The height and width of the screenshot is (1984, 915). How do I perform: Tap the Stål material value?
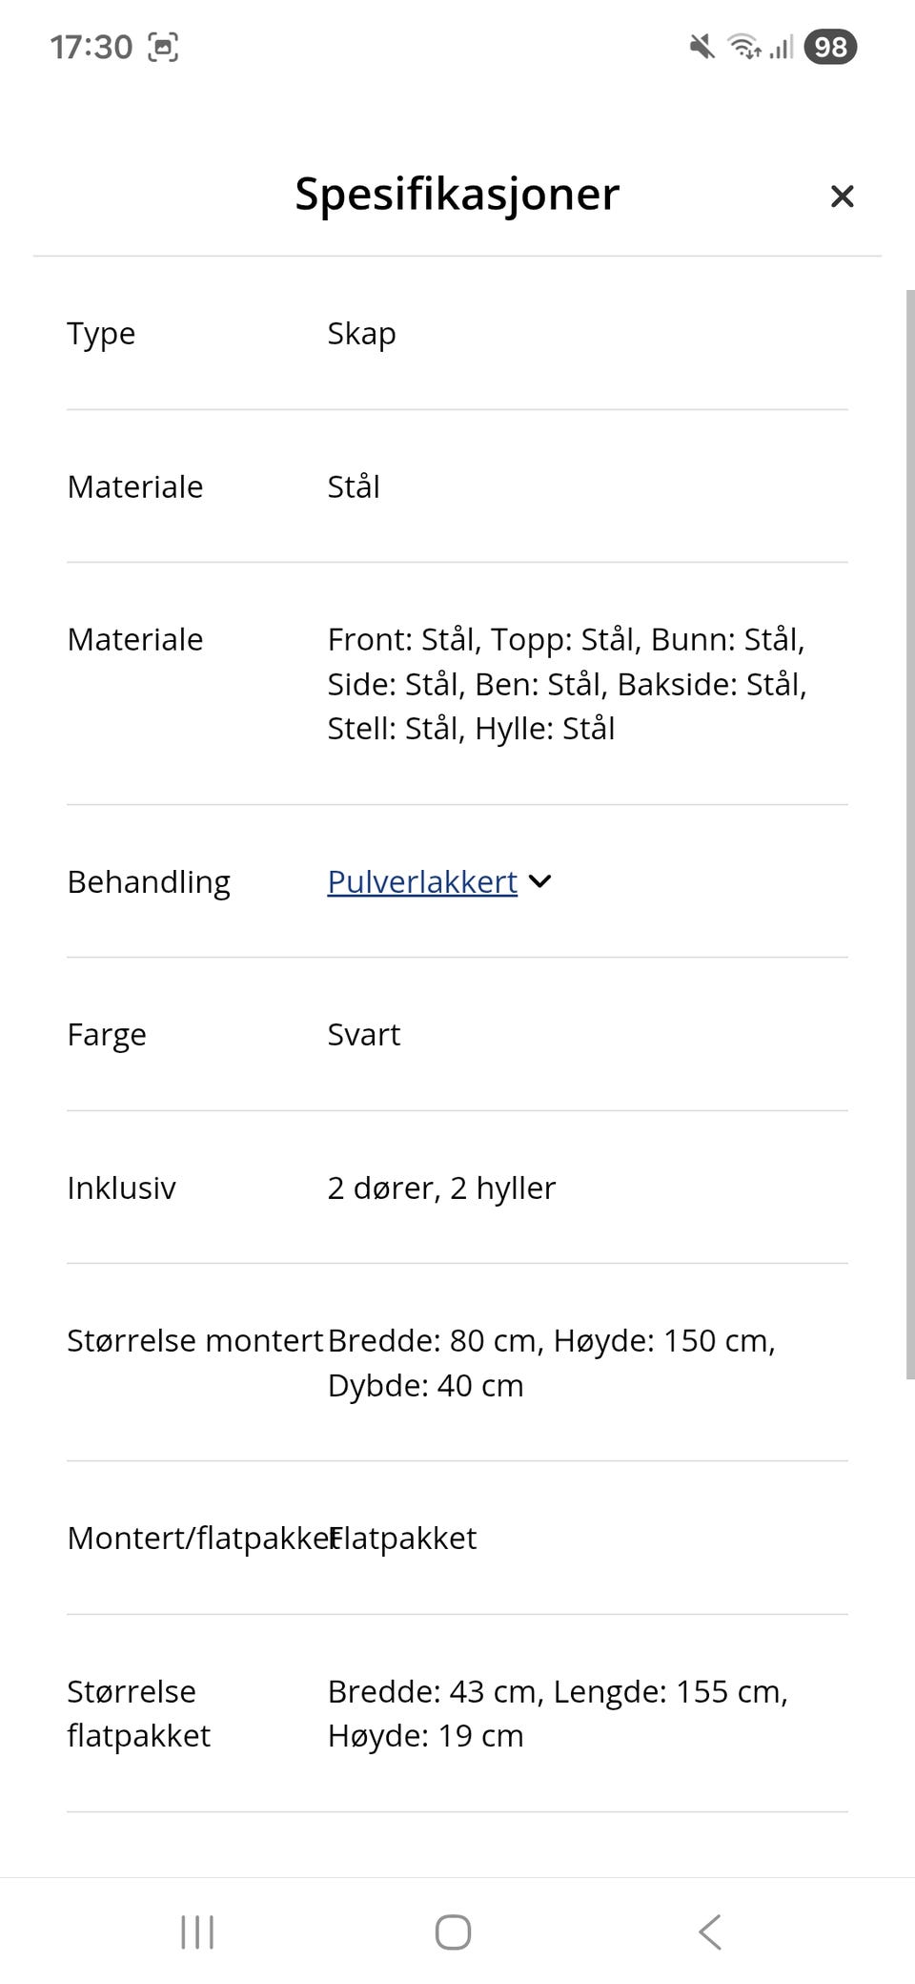pos(353,486)
